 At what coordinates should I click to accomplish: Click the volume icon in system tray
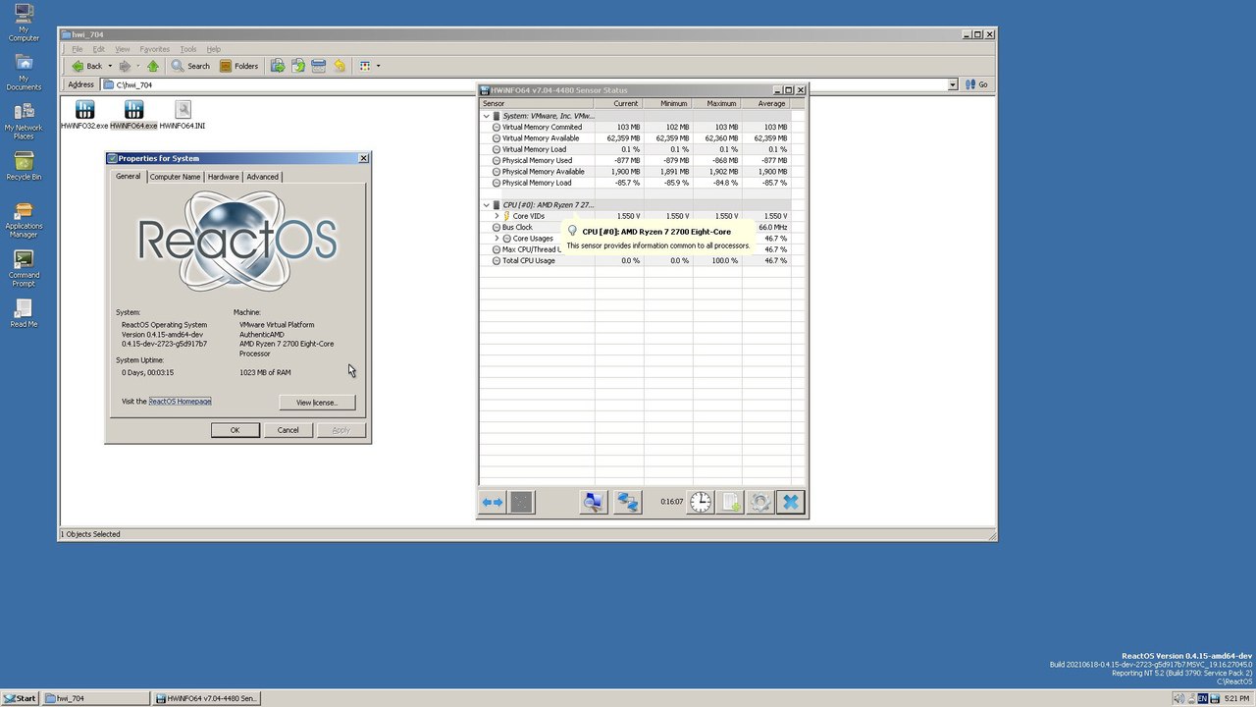pyautogui.click(x=1178, y=698)
